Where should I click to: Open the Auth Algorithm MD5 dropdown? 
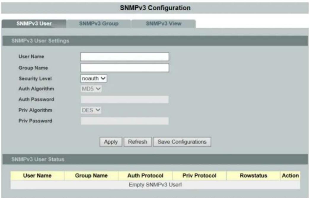[x=91, y=89]
